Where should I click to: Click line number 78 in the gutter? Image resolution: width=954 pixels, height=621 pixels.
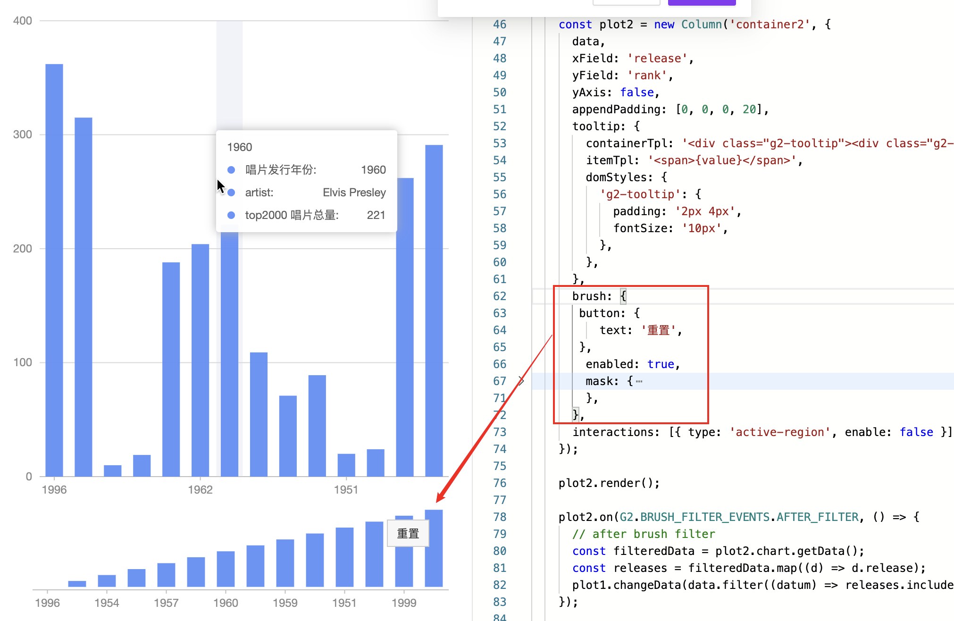point(499,517)
